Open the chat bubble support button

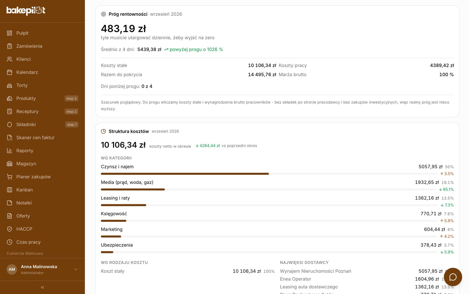tap(453, 277)
